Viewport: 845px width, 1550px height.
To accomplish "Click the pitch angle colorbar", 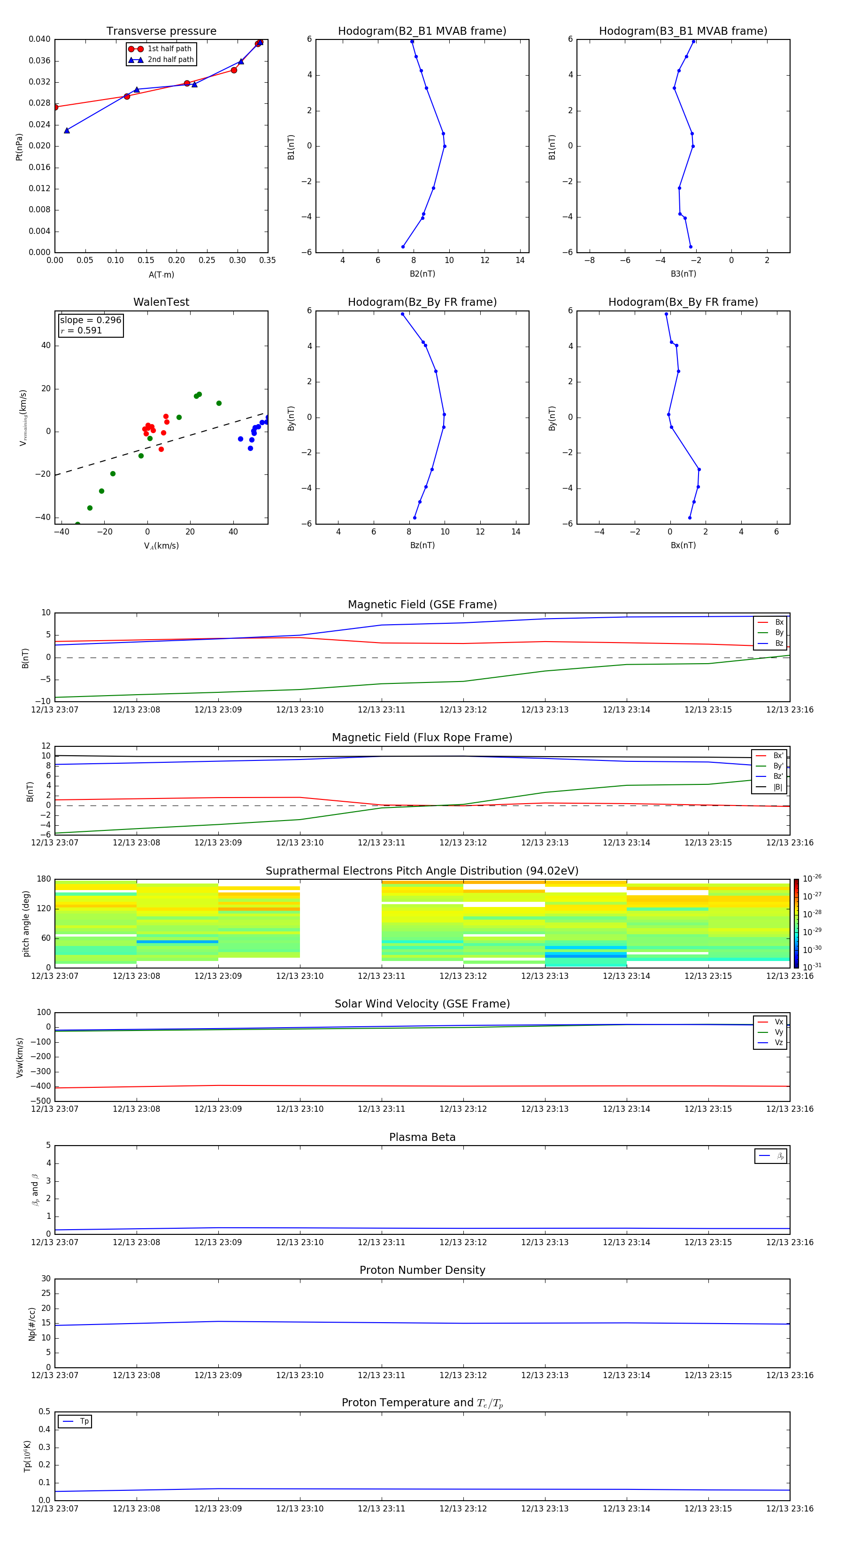I will click(x=796, y=923).
